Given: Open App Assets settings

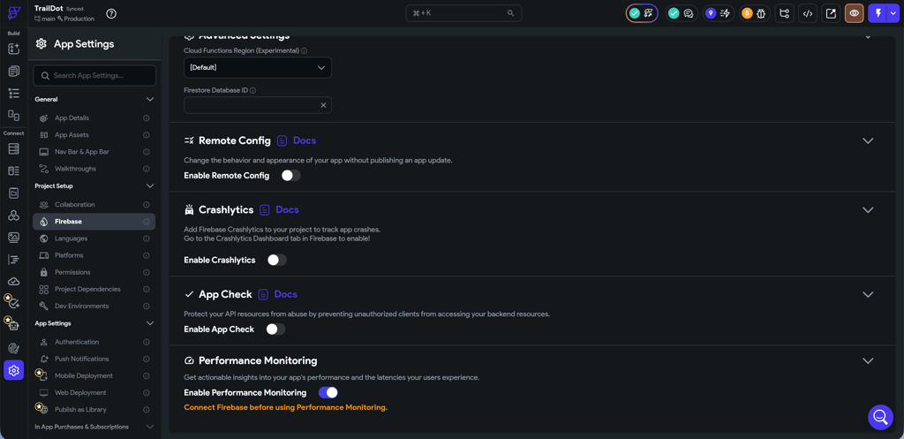Looking at the screenshot, I should pyautogui.click(x=94, y=135).
